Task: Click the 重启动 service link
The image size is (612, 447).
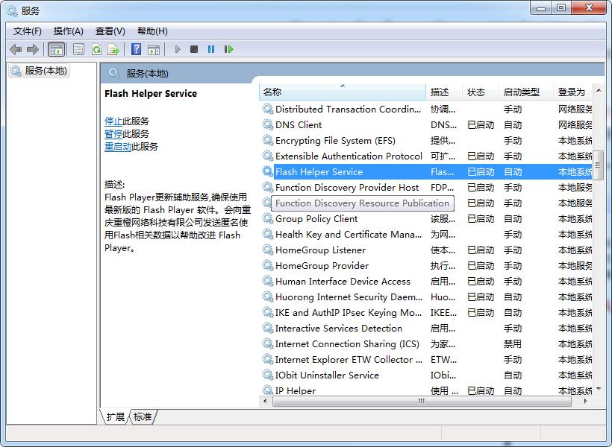Action: 118,147
